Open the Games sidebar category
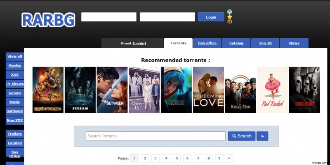The width and height of the screenshot is (330, 165). [15, 93]
